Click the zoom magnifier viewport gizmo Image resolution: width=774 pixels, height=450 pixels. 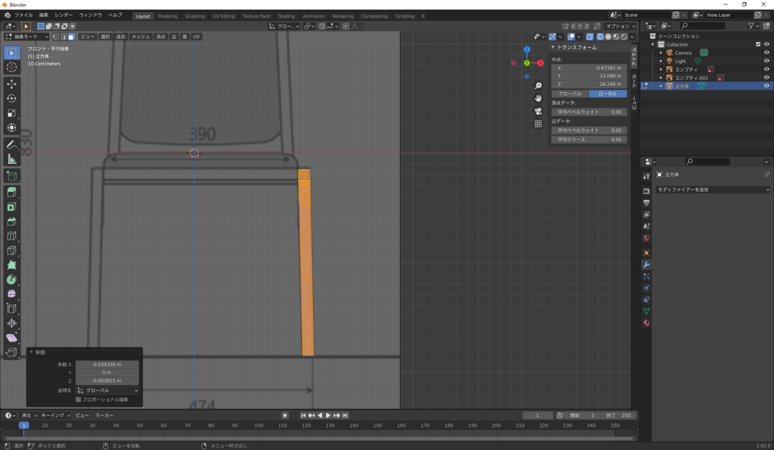click(538, 86)
